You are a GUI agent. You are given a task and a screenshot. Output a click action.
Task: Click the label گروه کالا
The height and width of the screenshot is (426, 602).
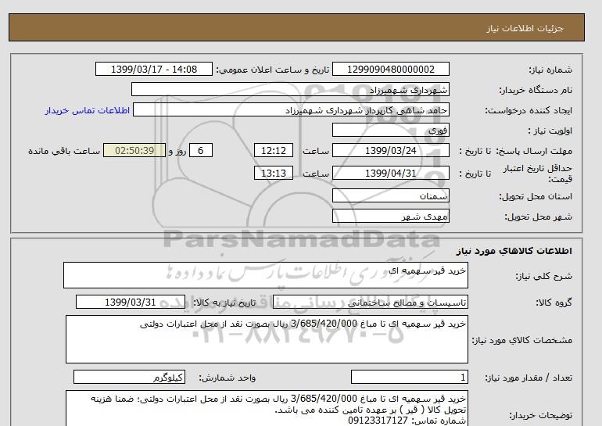click(x=554, y=302)
